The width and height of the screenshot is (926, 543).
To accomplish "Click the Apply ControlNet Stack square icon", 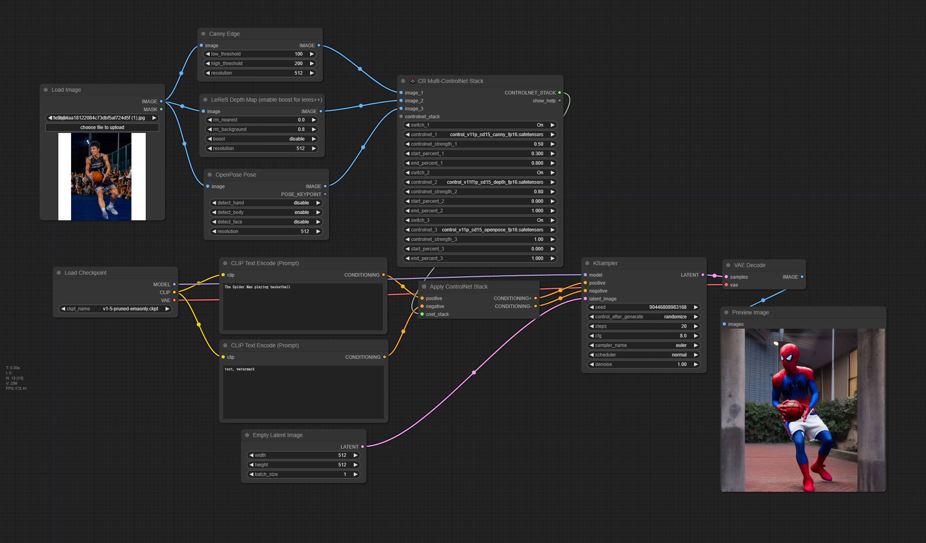I will coord(424,287).
